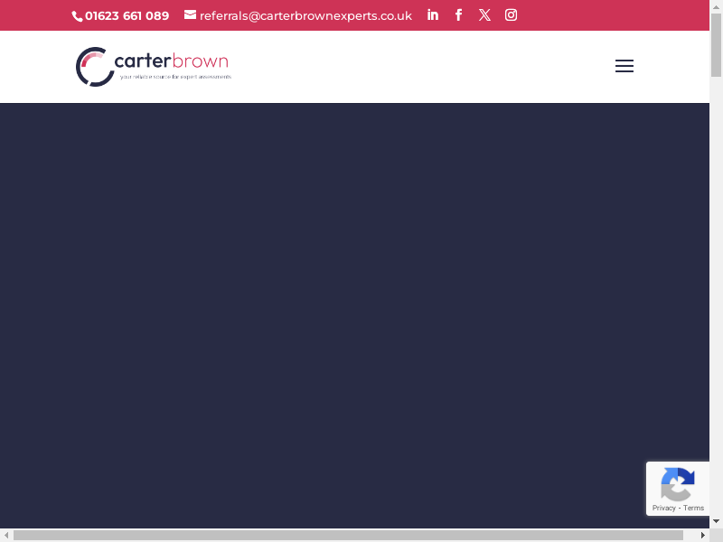
Task: Click the horizontal scrollbar left arrow
Action: [6, 535]
